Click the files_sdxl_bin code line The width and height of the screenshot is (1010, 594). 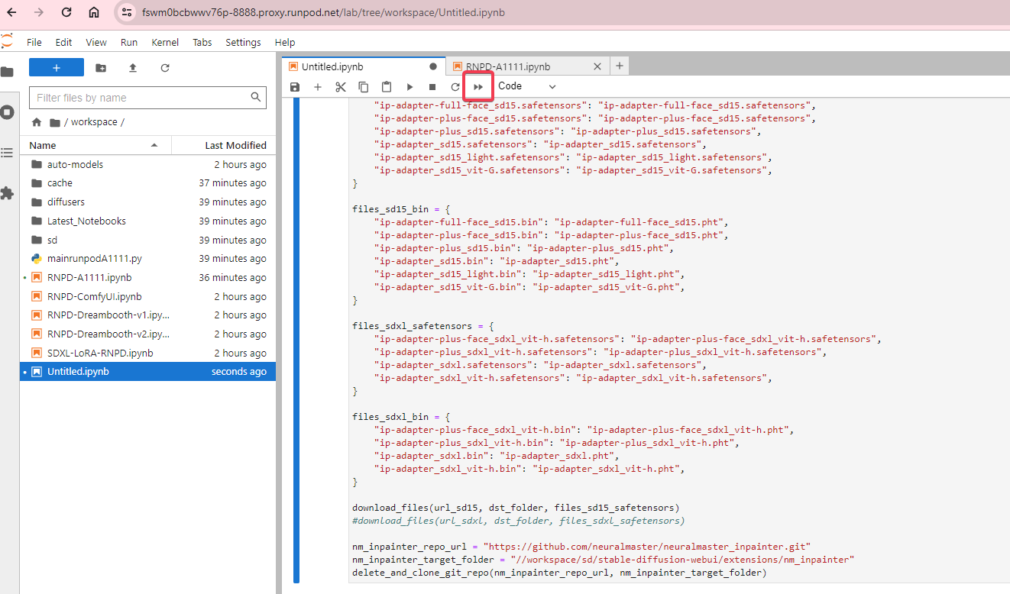[401, 417]
